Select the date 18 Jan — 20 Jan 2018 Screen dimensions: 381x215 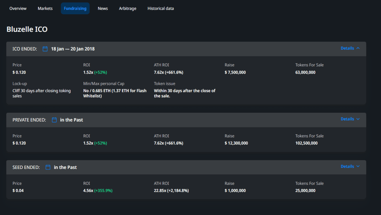point(73,49)
